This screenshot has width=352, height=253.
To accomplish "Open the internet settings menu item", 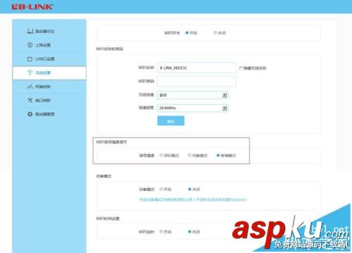I will [49, 45].
